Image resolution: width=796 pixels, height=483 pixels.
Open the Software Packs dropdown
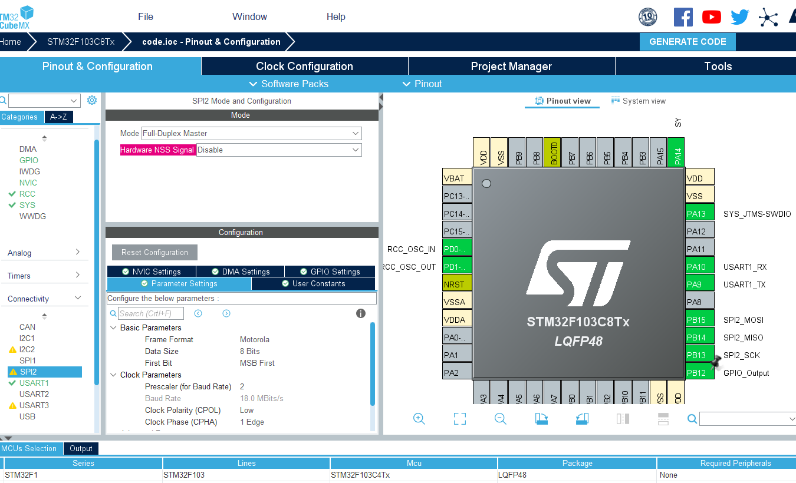[x=289, y=84]
